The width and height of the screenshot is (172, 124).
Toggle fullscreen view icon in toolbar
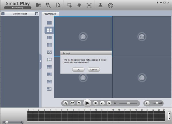89,5
